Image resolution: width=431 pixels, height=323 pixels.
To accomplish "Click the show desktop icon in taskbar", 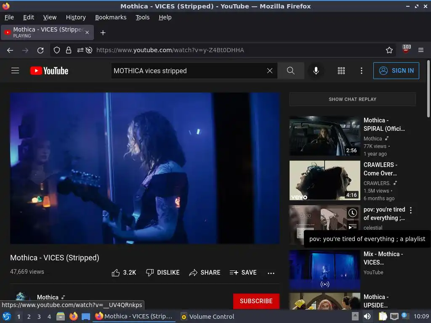I will point(86,317).
